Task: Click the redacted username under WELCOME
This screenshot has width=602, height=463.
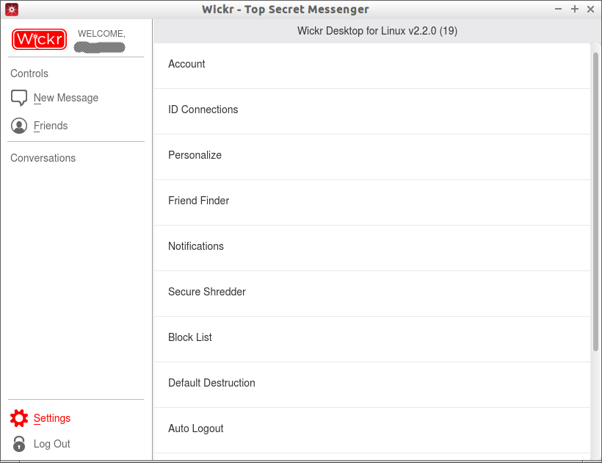Action: [x=99, y=47]
